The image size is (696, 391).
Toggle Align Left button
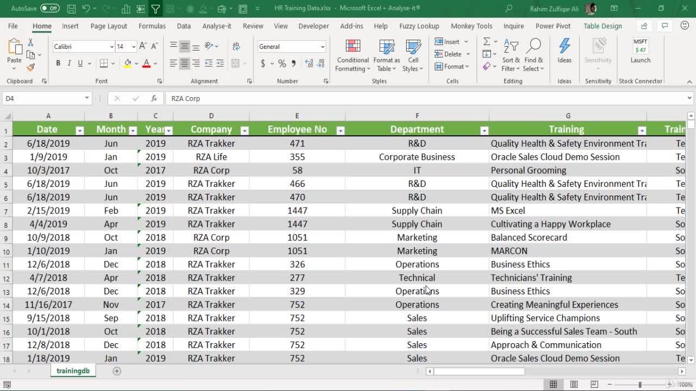coord(173,64)
